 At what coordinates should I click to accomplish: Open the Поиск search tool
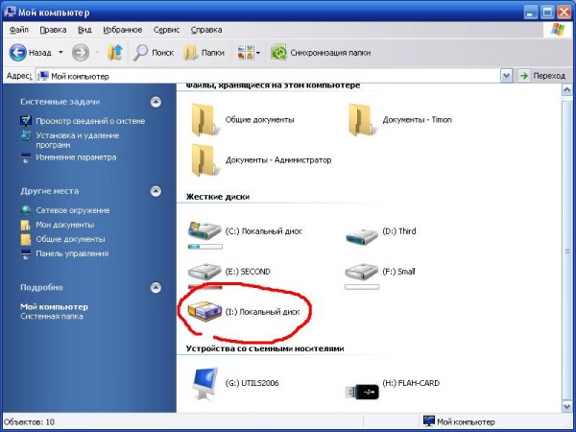154,53
